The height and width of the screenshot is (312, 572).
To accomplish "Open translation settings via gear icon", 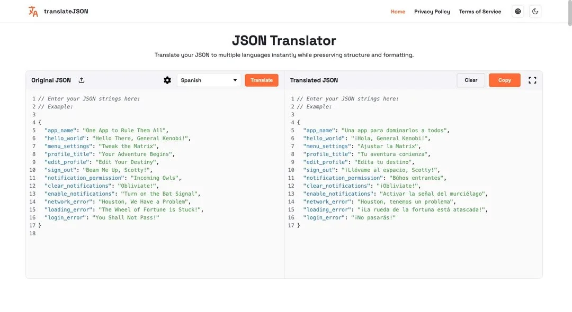I will point(167,80).
